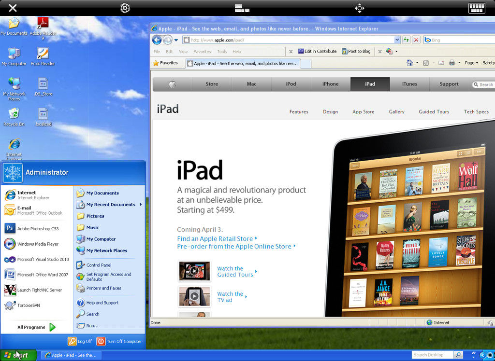Open the Favorites menu in IE
The image size is (495, 361).
coord(202,51)
